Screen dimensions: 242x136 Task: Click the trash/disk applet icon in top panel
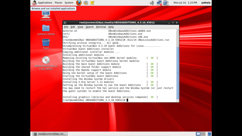[x=166, y=3]
